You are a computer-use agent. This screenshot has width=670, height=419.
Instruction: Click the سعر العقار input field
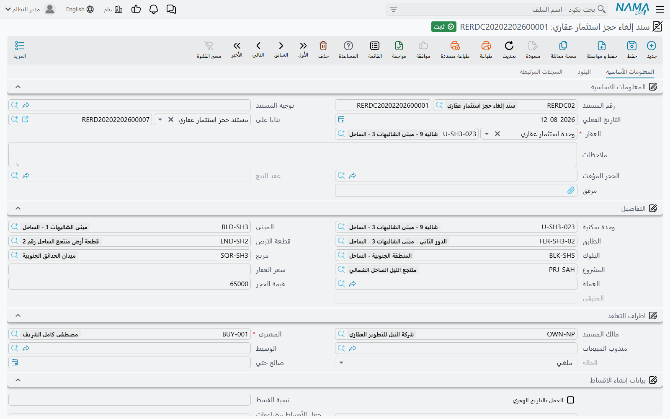(129, 269)
